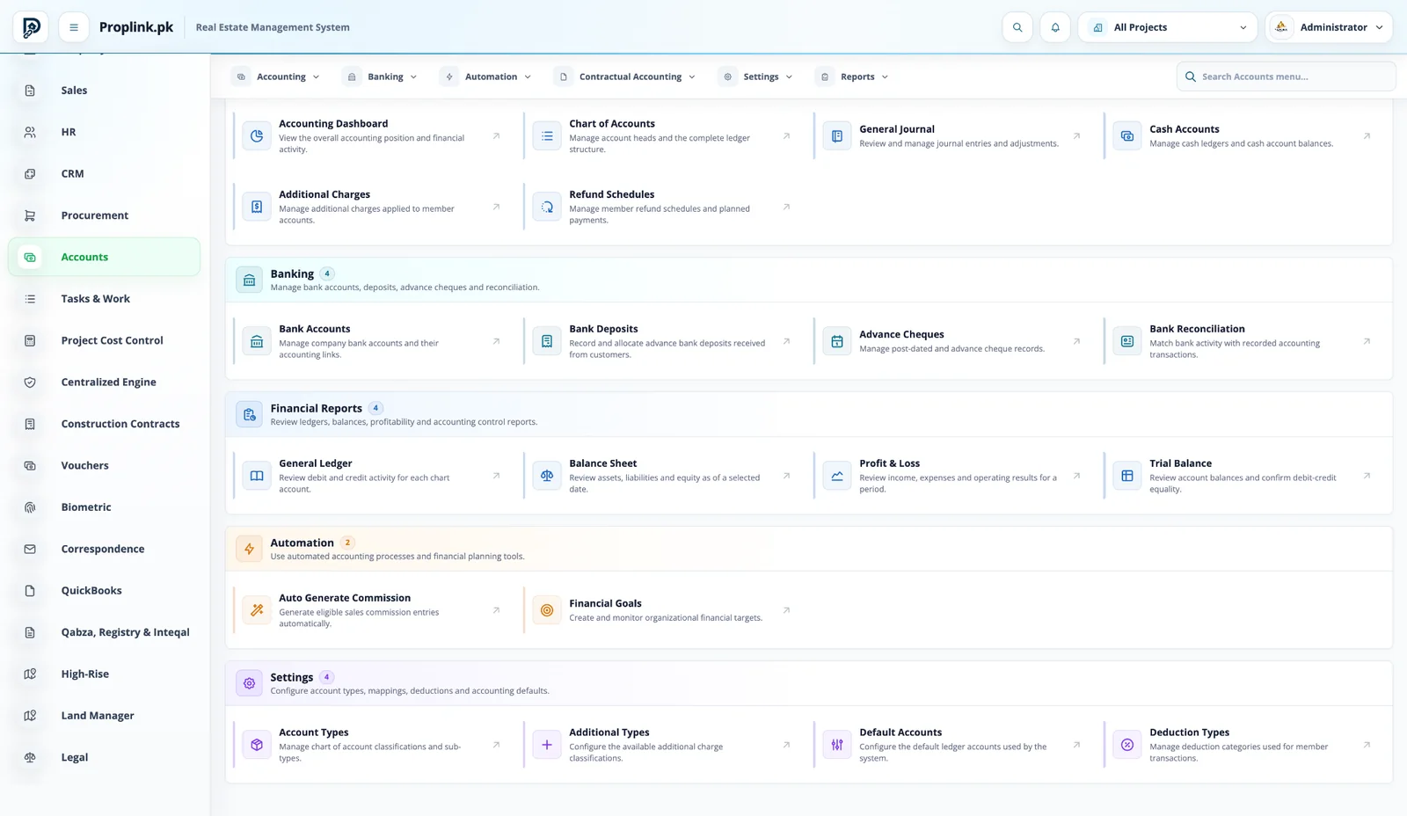This screenshot has height=816, width=1407.
Task: Click the Chart of Accounts list icon
Action: (x=547, y=136)
